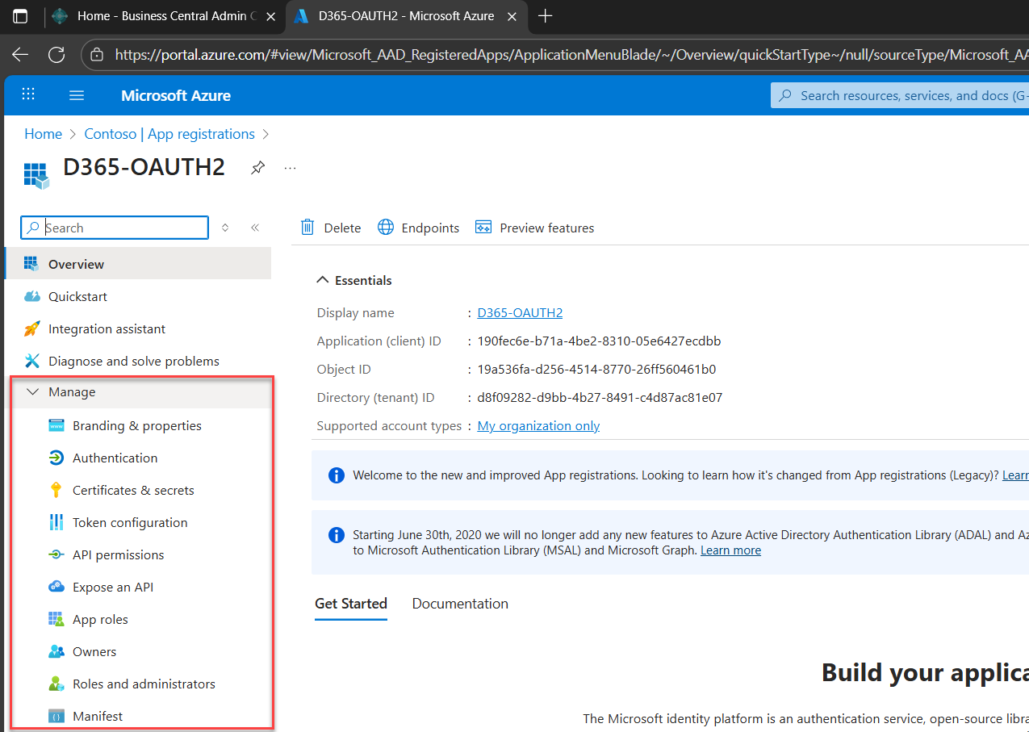The width and height of the screenshot is (1029, 732).
Task: Click the Certificates & secrets key icon
Action: (x=56, y=490)
